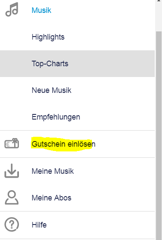162x240 pixels.
Task: Open the yellow-marked Gutschein einlösen link
Action: click(64, 144)
